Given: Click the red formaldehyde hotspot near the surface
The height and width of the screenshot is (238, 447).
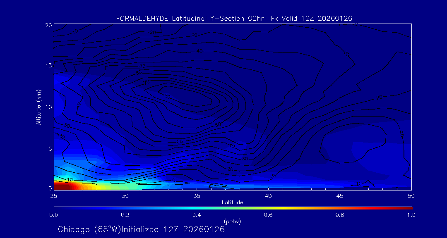Looking at the screenshot, I should [x=66, y=186].
